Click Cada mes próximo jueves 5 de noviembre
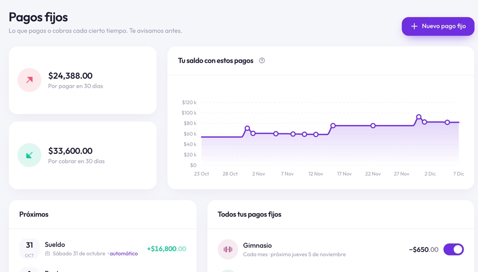The height and width of the screenshot is (272, 478). (294, 254)
